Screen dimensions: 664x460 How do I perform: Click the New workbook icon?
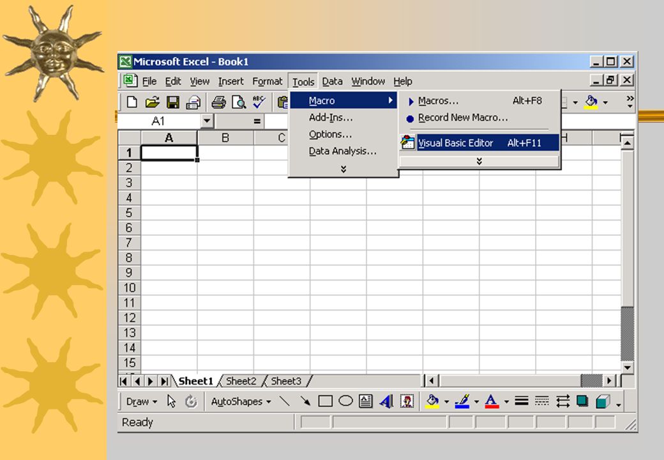[132, 102]
